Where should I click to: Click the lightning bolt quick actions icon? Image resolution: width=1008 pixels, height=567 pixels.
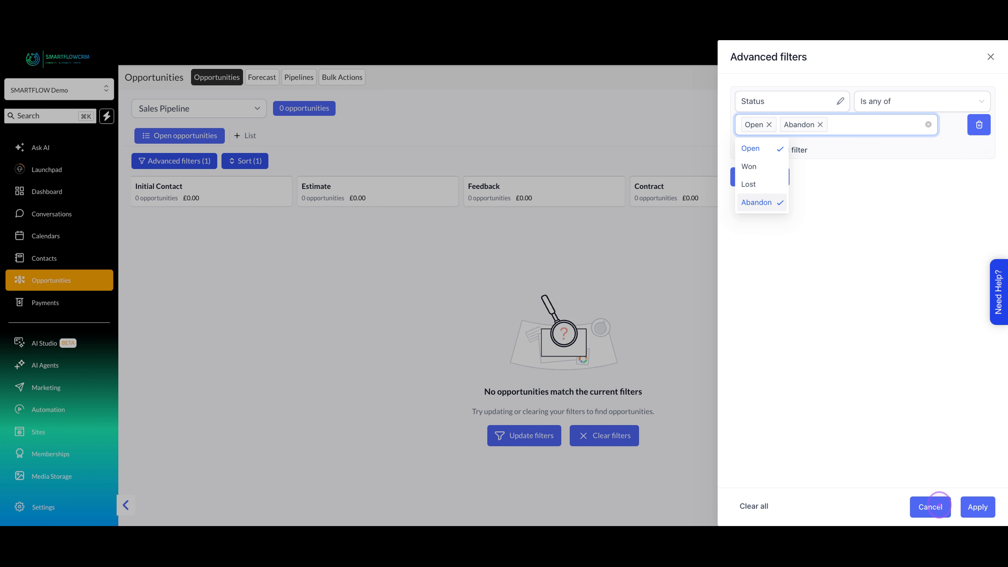tap(106, 116)
